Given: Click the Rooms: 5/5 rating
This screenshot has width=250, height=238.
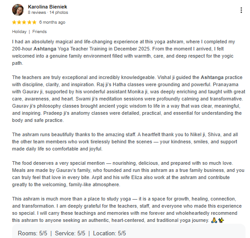Looking at the screenshot, I should click(x=33, y=233).
